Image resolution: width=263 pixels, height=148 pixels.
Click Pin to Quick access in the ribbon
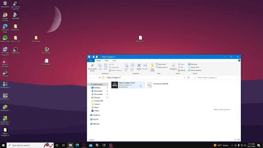coord(92,67)
